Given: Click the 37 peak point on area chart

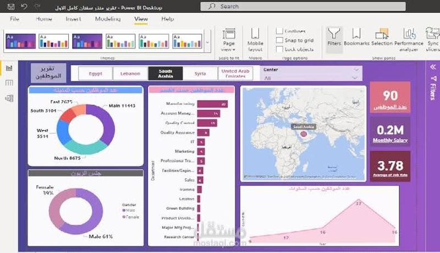Looking at the screenshot, I should pos(359,200).
